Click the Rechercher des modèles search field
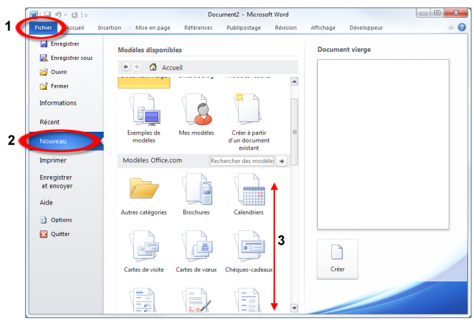The height and width of the screenshot is (320, 474). click(x=242, y=161)
